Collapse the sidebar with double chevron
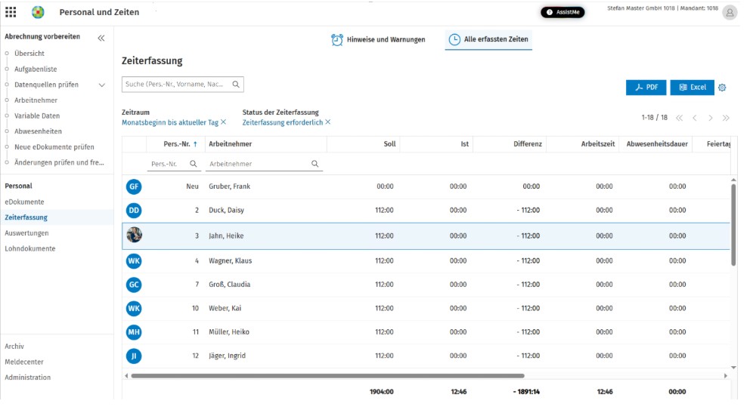 (x=101, y=38)
